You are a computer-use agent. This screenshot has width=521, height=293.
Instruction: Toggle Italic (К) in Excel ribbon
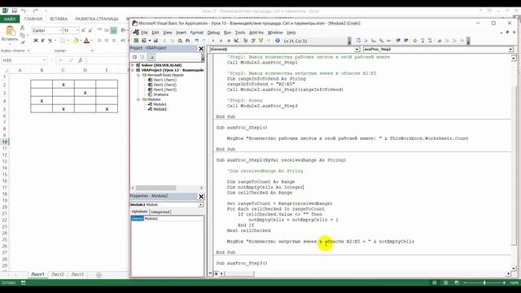[x=42, y=41]
